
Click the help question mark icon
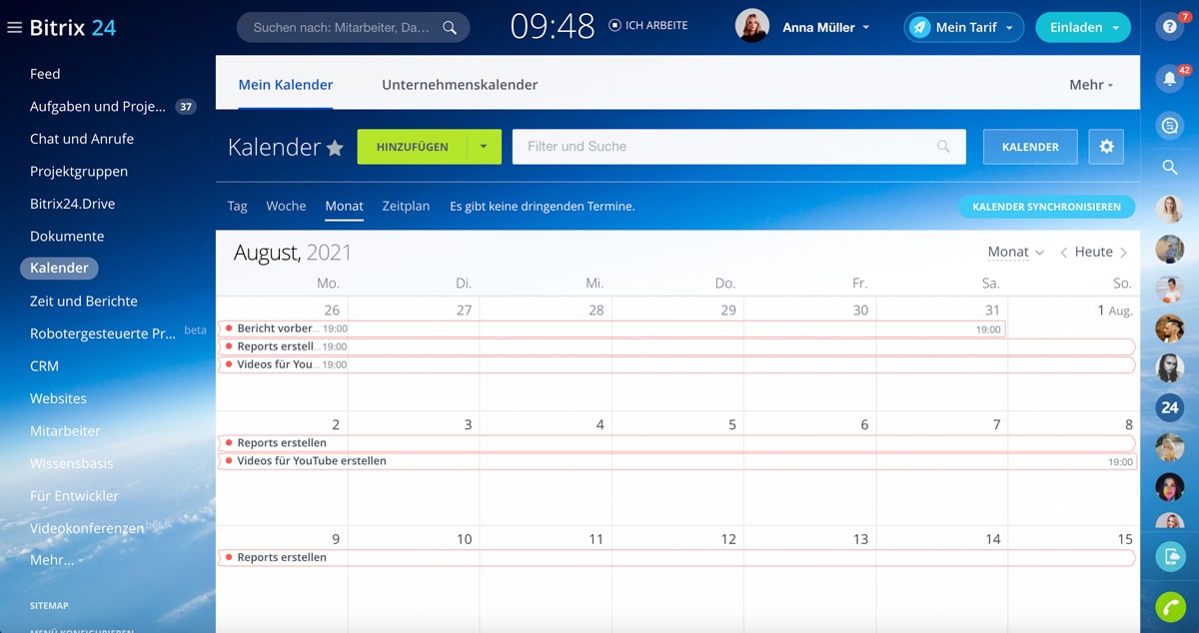[1169, 27]
